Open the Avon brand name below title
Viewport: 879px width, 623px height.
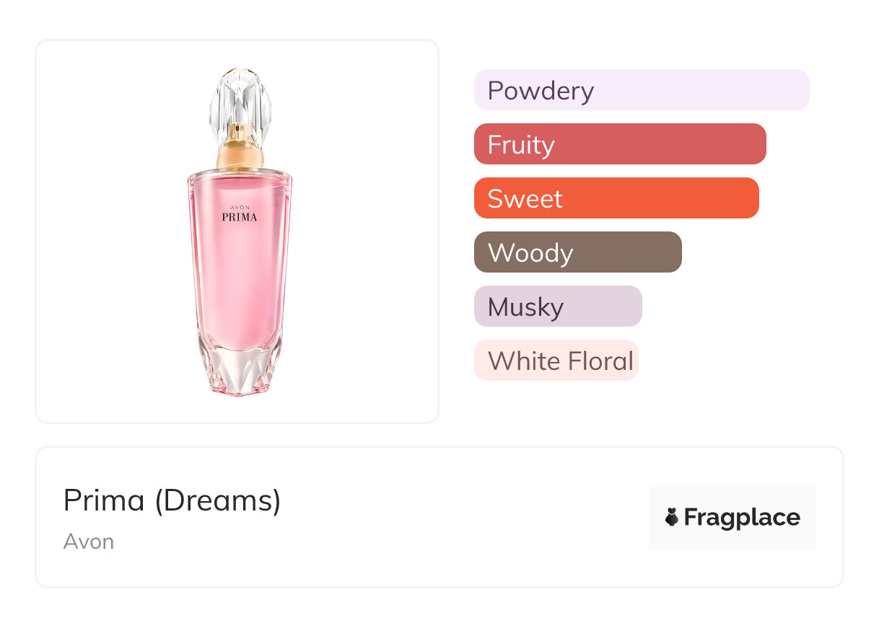tap(89, 542)
